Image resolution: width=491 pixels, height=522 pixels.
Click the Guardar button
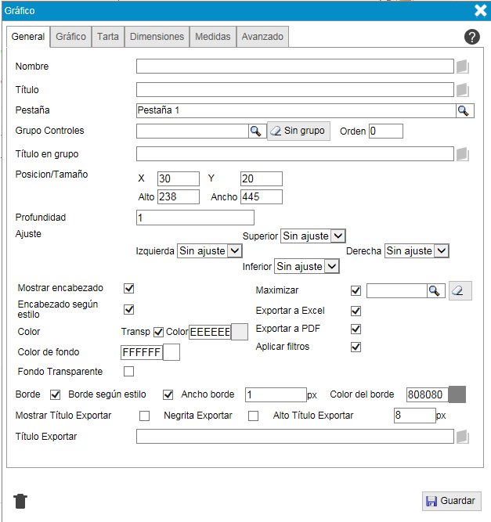point(451,501)
